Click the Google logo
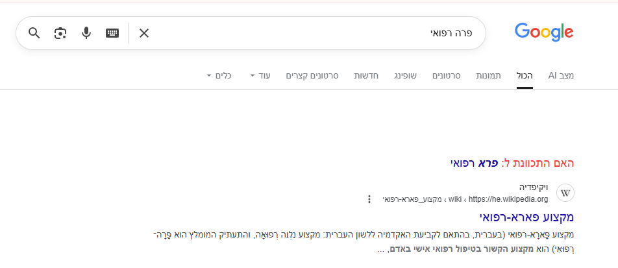Viewport: 618px width, 268px height. click(x=544, y=32)
